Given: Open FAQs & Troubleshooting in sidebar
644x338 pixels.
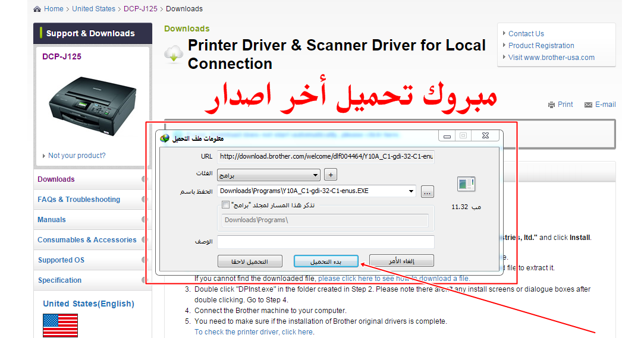Looking at the screenshot, I should tap(79, 200).
